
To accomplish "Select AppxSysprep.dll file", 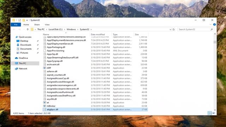I will 55,61.
